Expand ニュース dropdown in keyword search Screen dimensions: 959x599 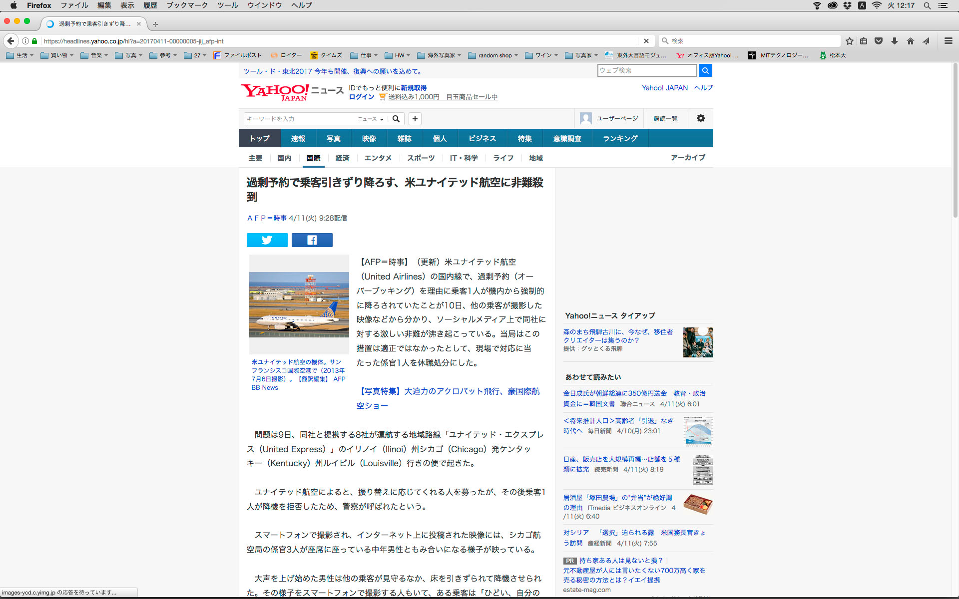pos(371,119)
